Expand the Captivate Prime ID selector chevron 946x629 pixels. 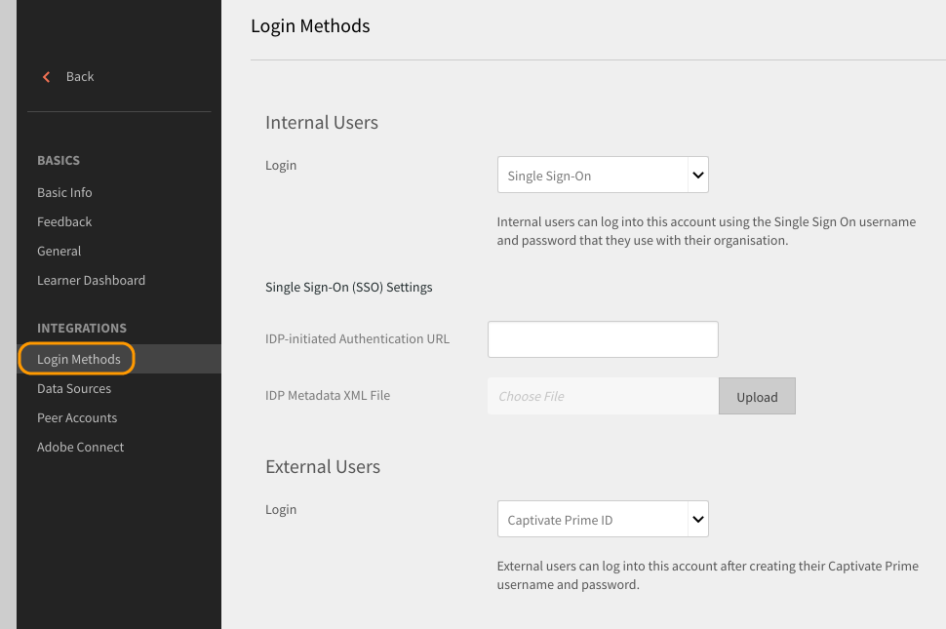click(697, 519)
